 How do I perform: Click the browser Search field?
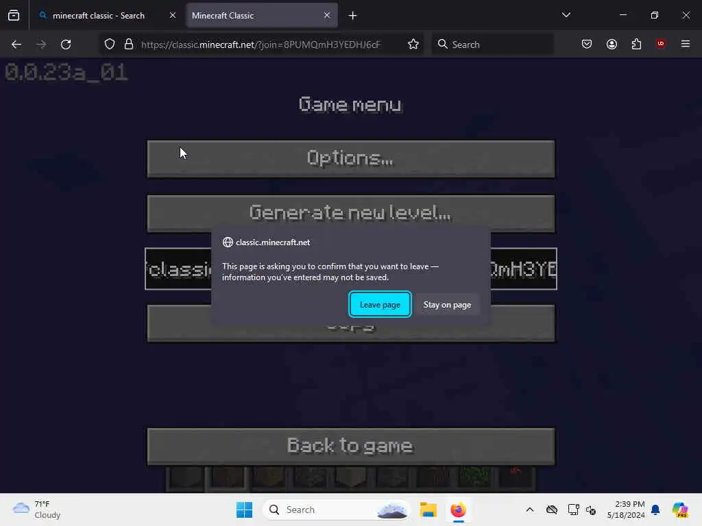coord(492,45)
